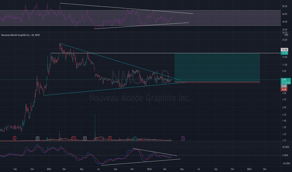The height and width of the screenshot is (172, 292).
Task: Click the 80.00 RSI scale label
Action: click(284, 6)
